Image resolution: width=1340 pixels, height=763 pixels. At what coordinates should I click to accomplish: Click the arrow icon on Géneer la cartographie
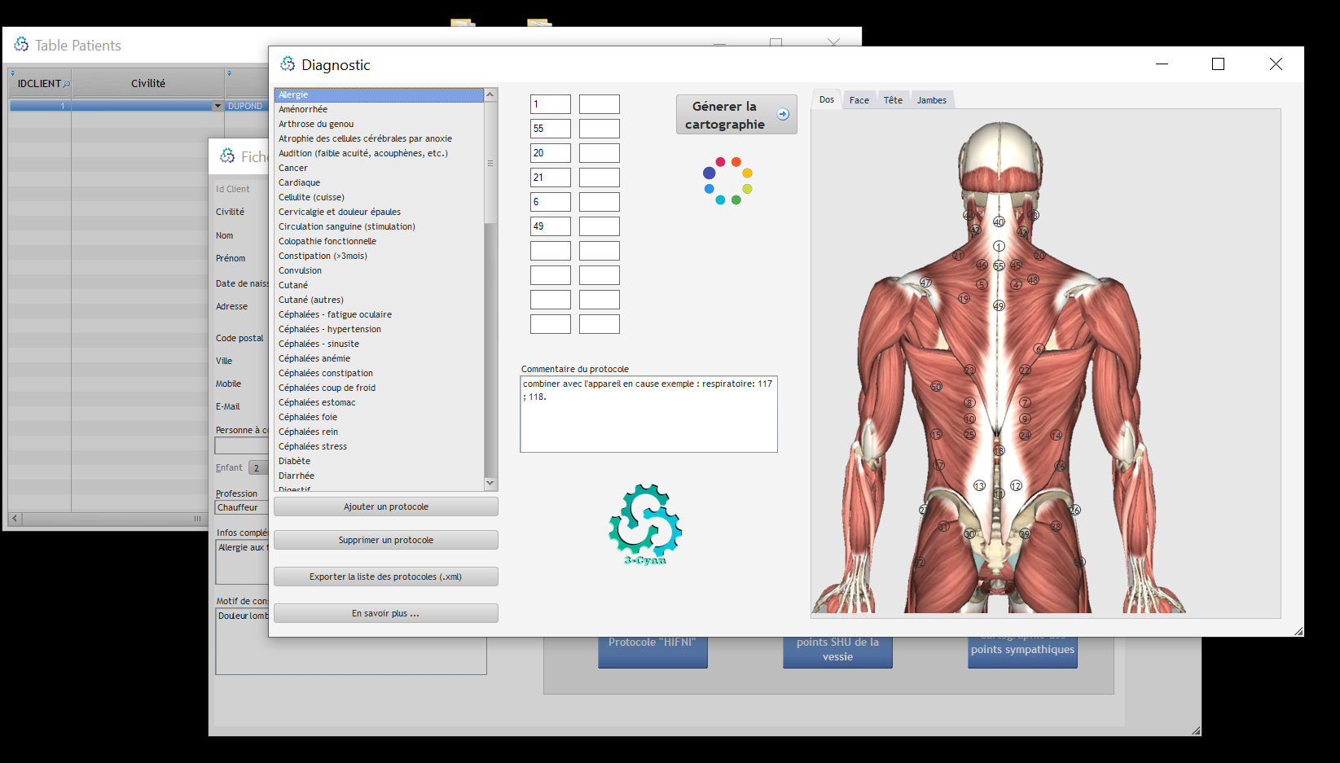click(783, 114)
